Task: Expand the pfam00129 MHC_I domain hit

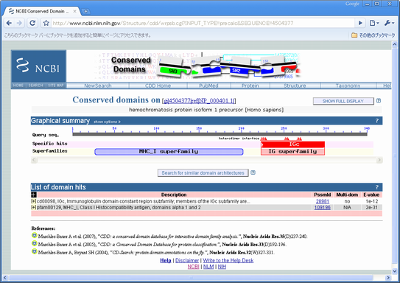Action: point(34,208)
